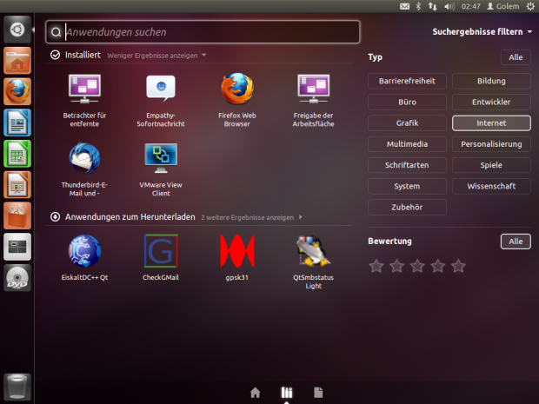
Task: Toggle the Grafik type filter
Action: click(407, 123)
